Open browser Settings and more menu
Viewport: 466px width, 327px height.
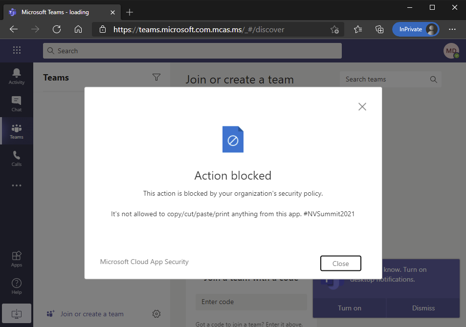[x=452, y=29]
